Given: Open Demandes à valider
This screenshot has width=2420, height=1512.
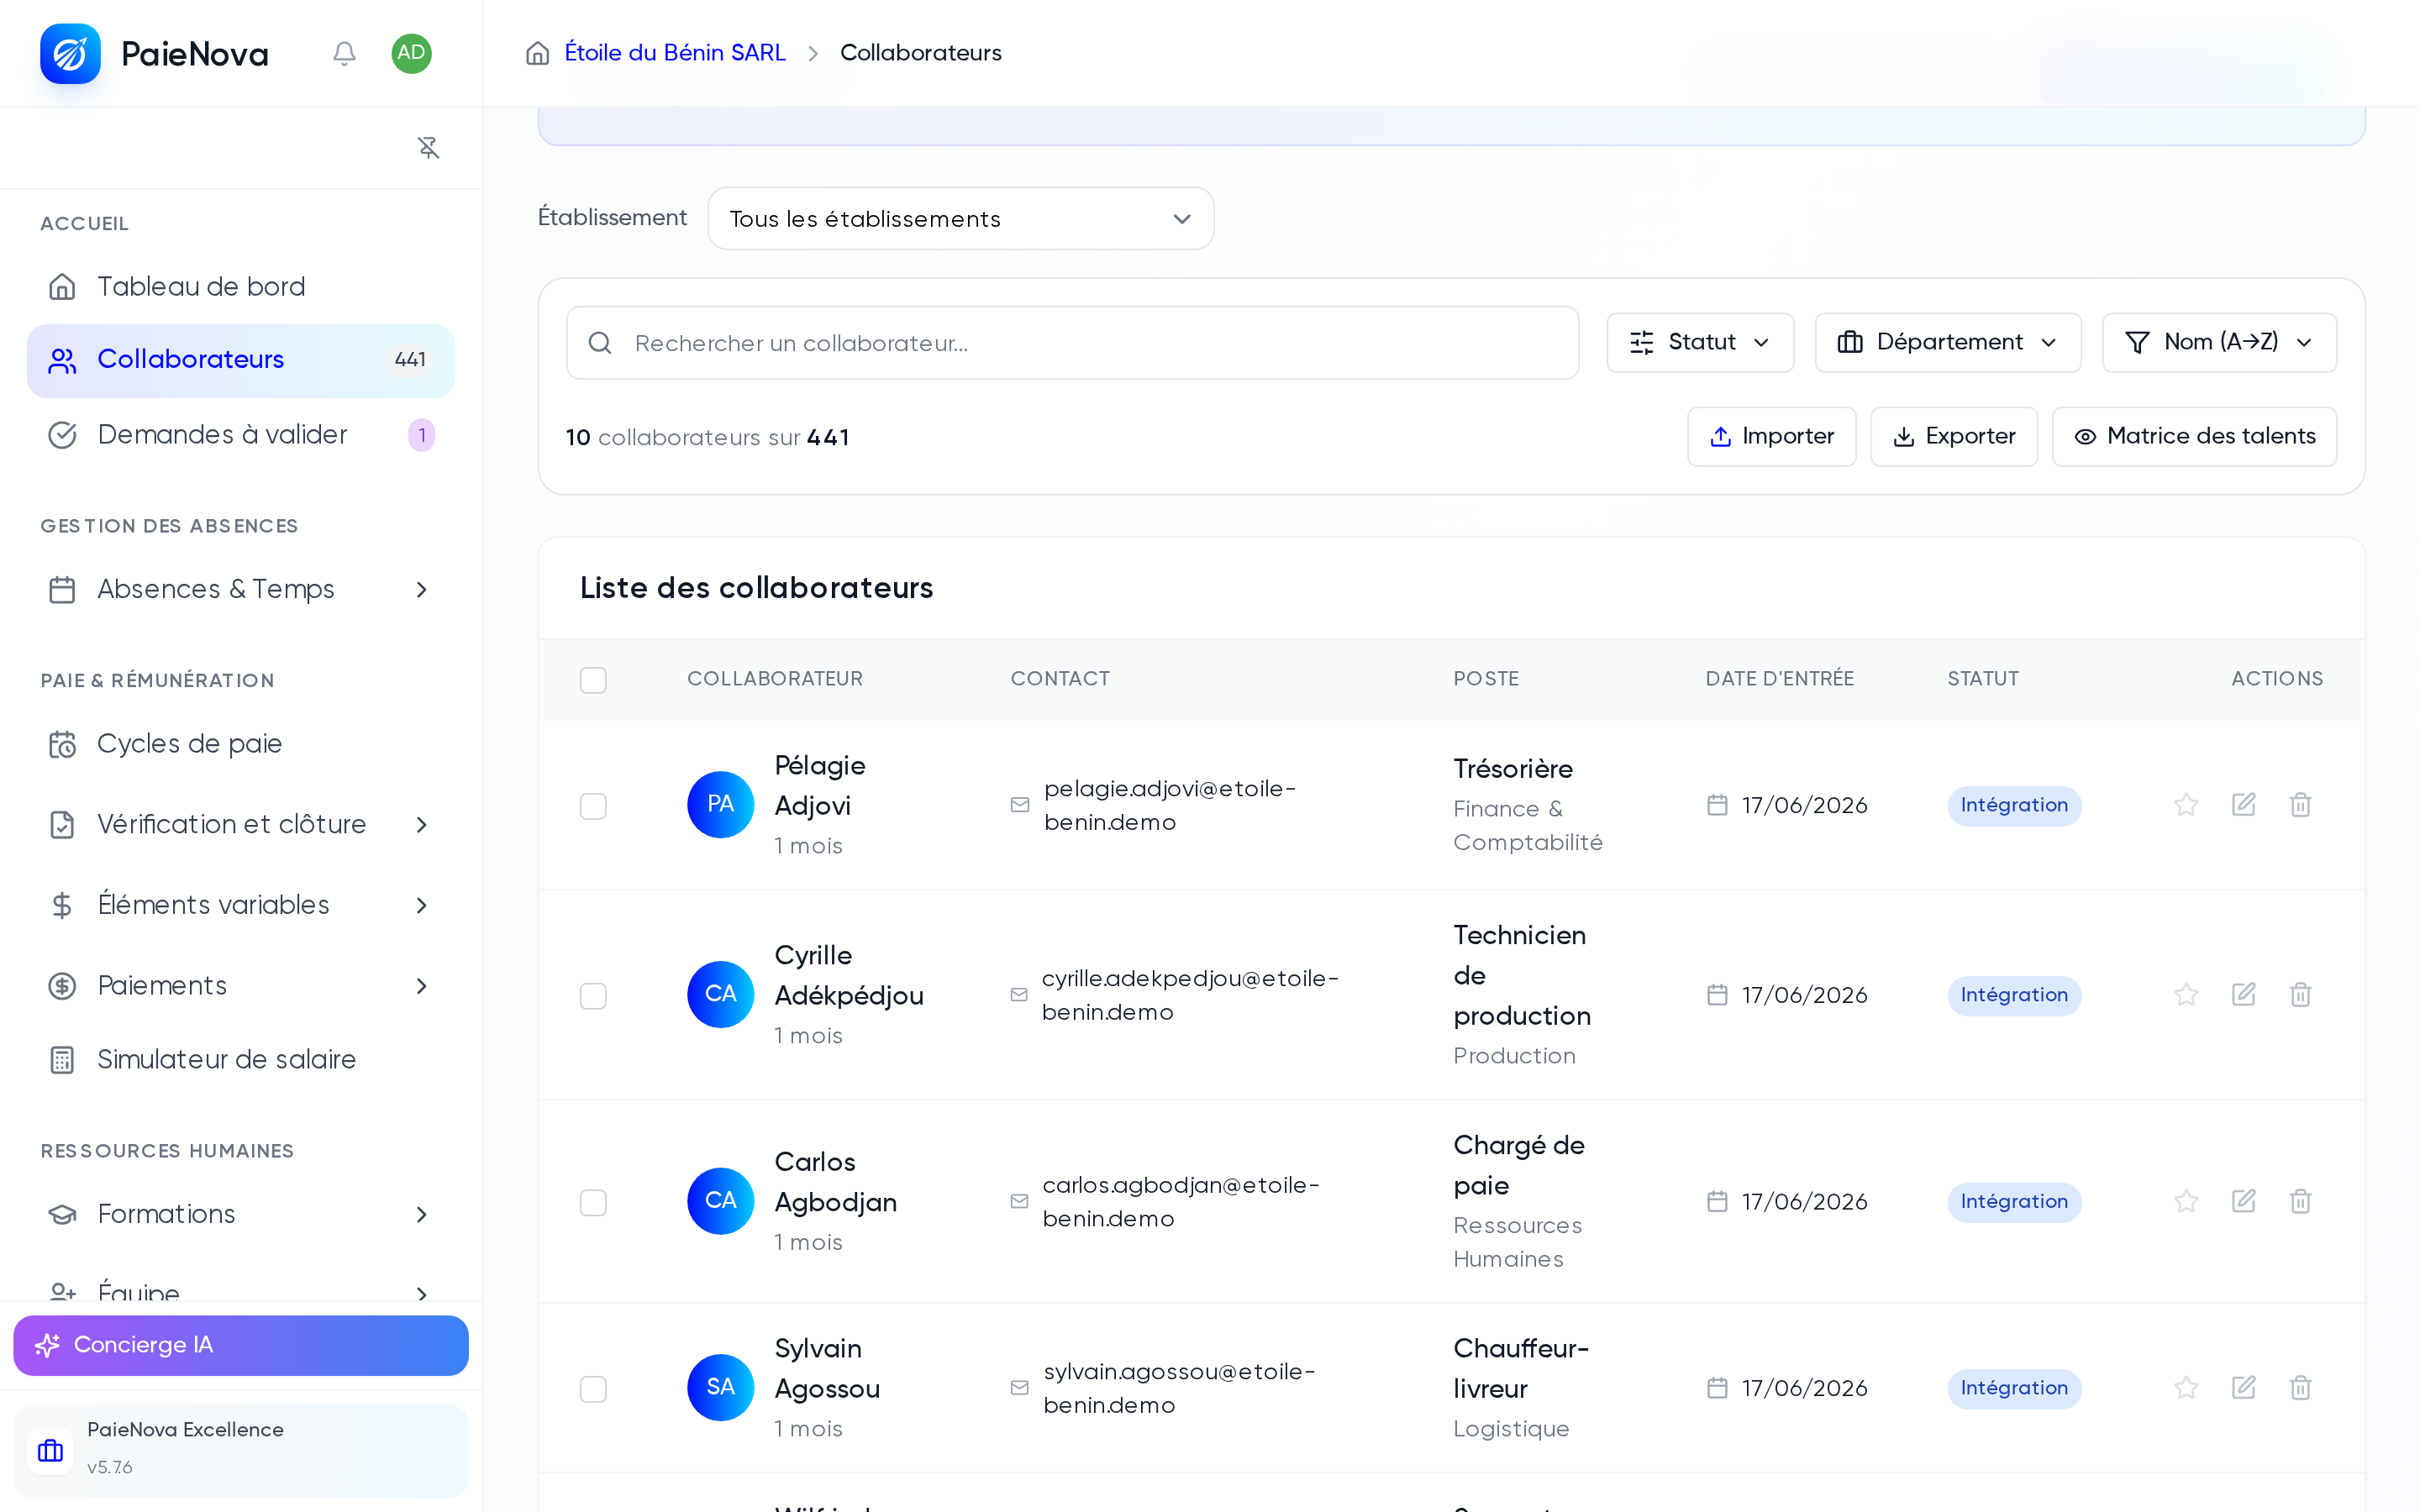Looking at the screenshot, I should coord(240,435).
